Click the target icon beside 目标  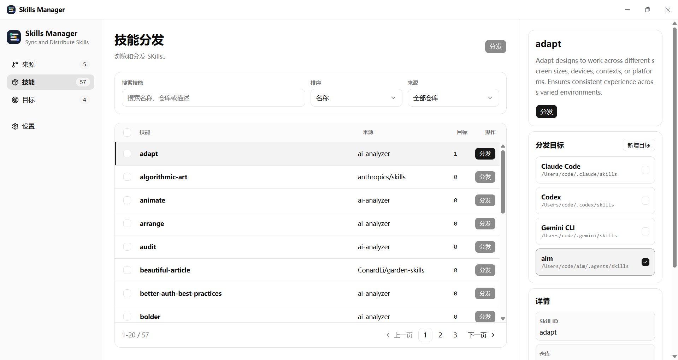pyautogui.click(x=15, y=100)
